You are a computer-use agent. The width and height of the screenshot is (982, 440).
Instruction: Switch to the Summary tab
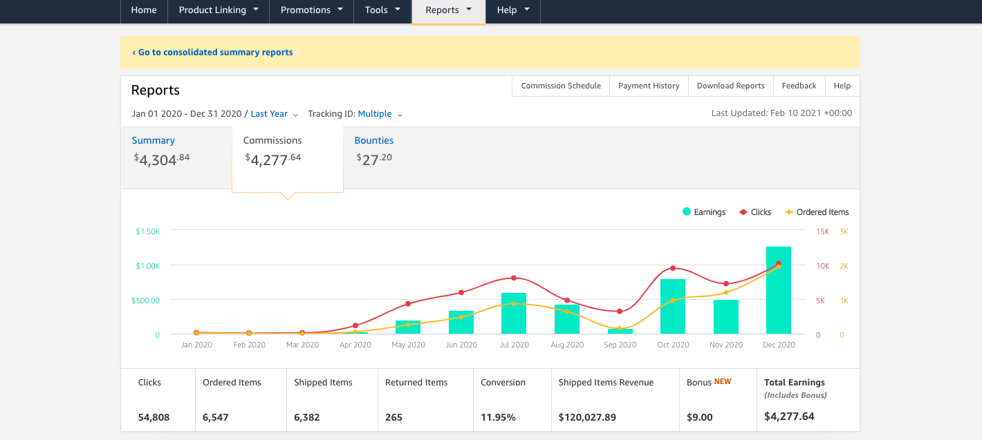[154, 140]
